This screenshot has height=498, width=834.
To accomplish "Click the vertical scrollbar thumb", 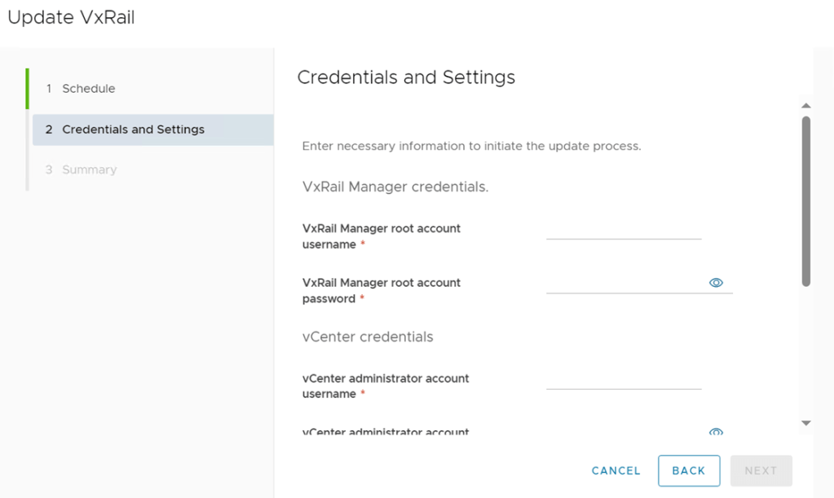I will coord(805,201).
